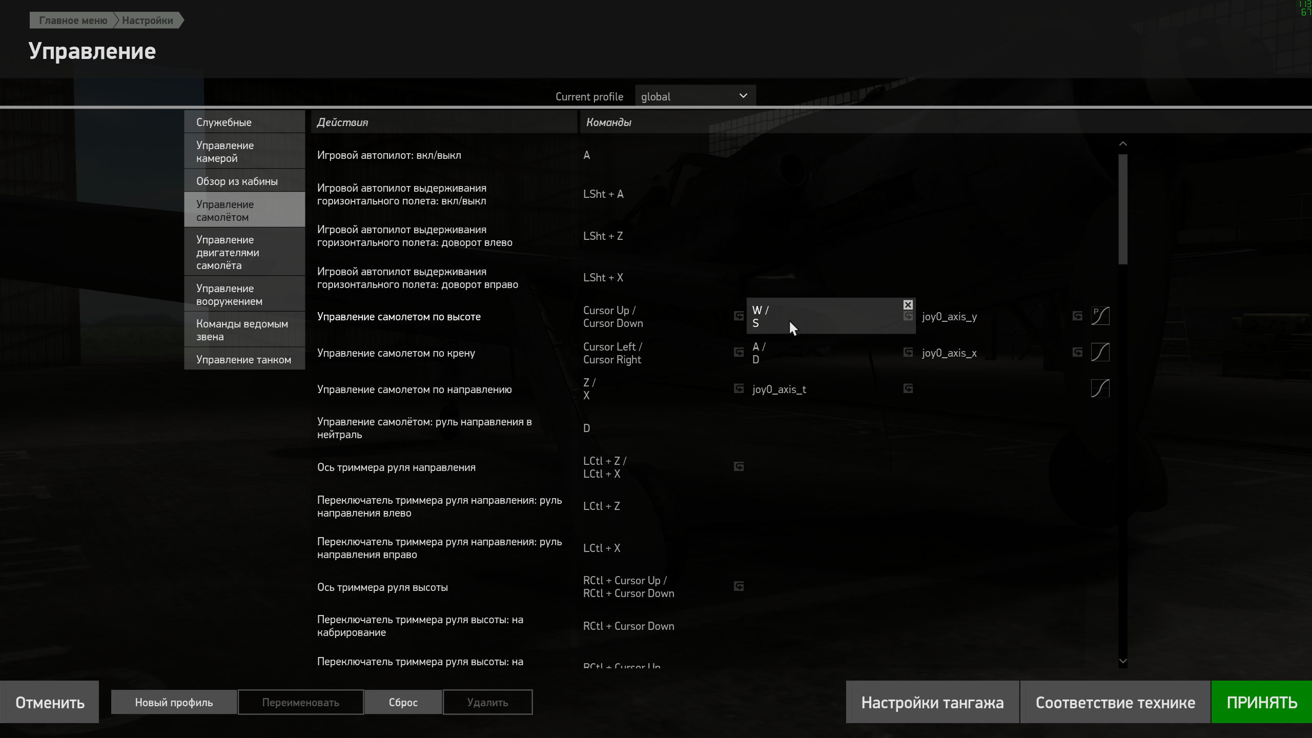Click the green ПРИНЯТЬ button
Image resolution: width=1312 pixels, height=738 pixels.
(x=1261, y=702)
